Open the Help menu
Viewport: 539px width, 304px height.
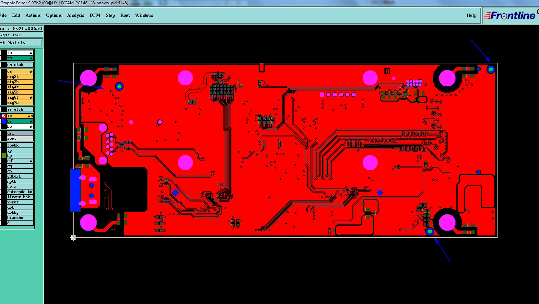coord(472,15)
